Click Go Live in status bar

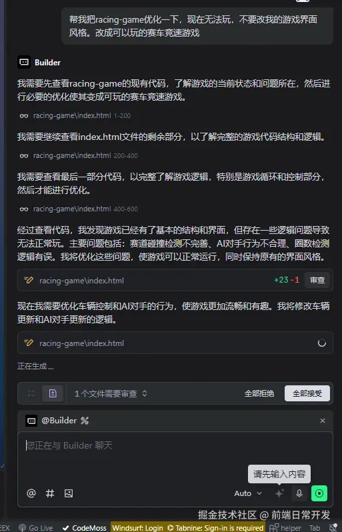point(36,527)
